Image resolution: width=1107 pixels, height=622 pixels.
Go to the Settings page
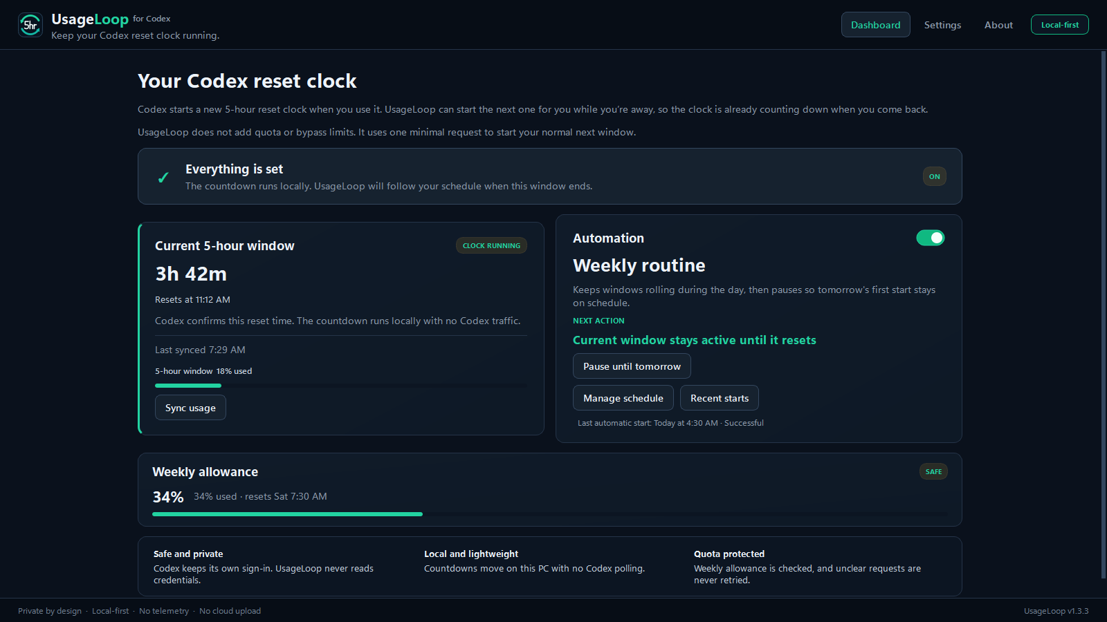(942, 25)
